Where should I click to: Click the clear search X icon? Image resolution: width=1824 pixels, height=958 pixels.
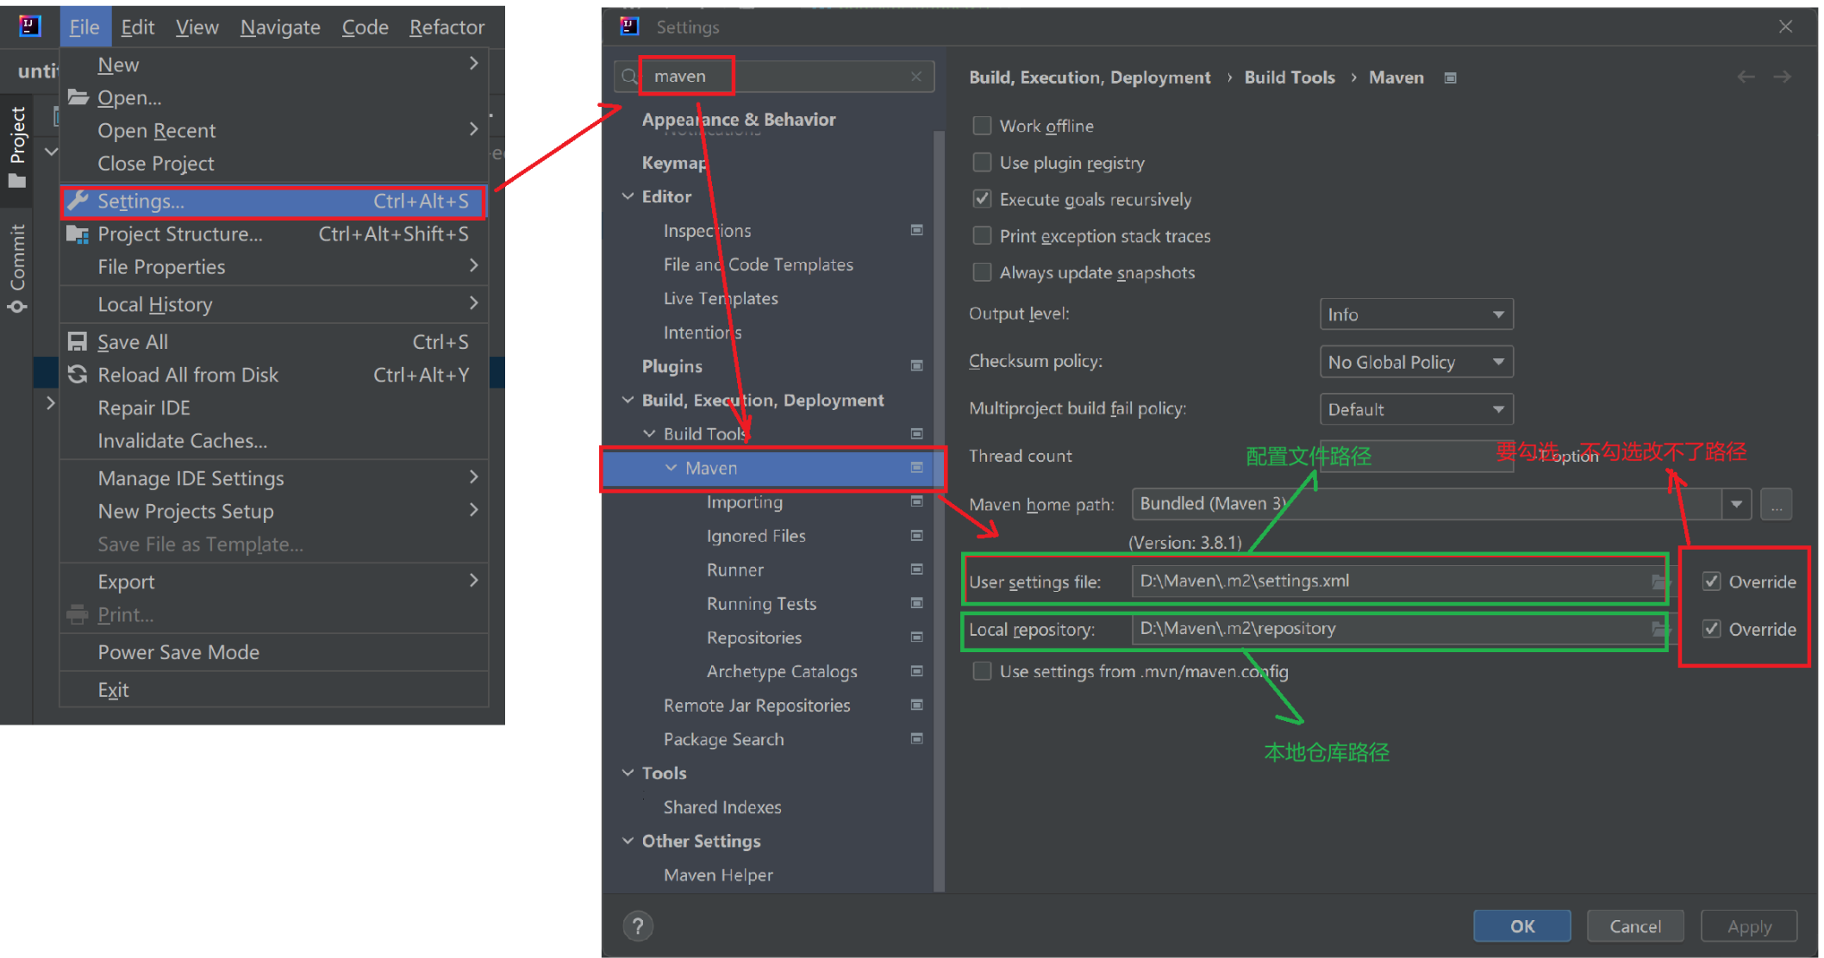pyautogui.click(x=915, y=77)
